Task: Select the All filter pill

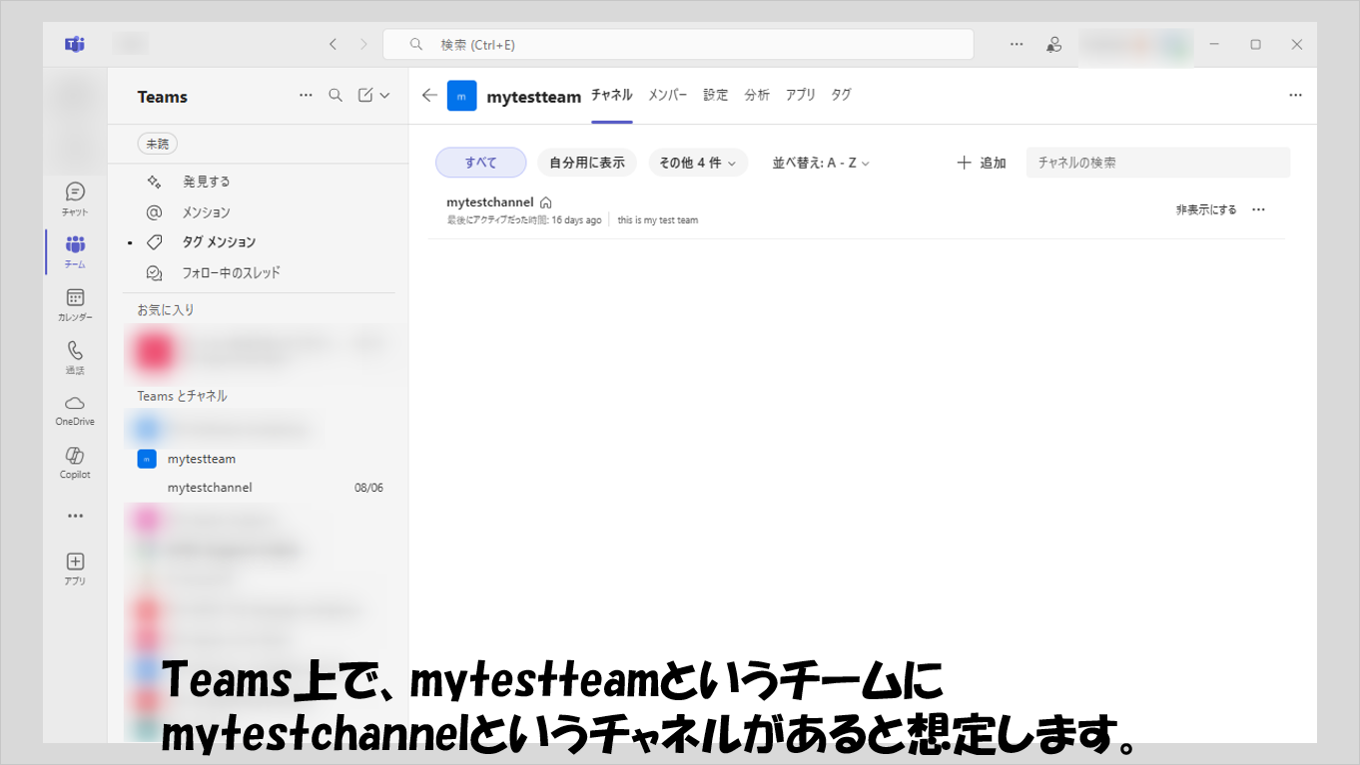Action: 480,163
